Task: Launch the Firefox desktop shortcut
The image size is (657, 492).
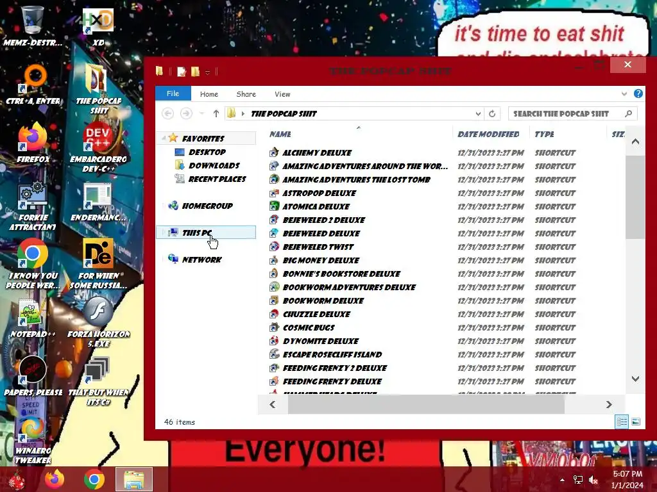Action: tap(33, 142)
